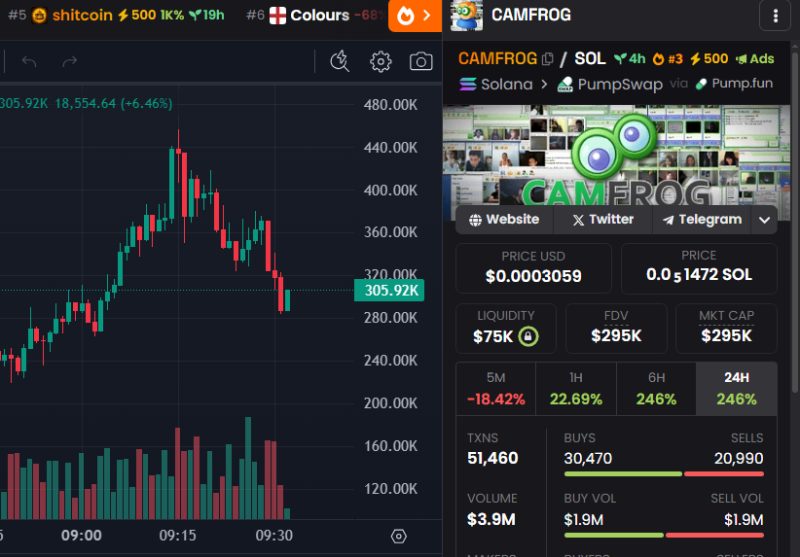Click the BUY VOL $1.9M value
Viewport: 800px width, 557px height.
[584, 520]
